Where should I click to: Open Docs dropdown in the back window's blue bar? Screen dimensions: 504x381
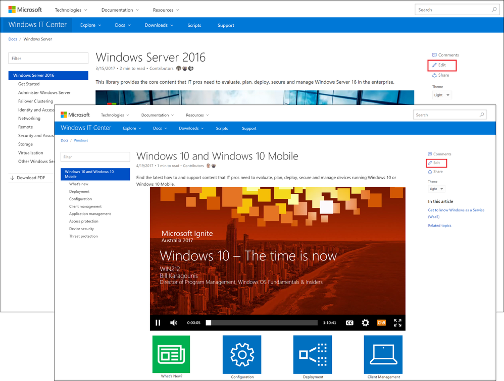(123, 25)
